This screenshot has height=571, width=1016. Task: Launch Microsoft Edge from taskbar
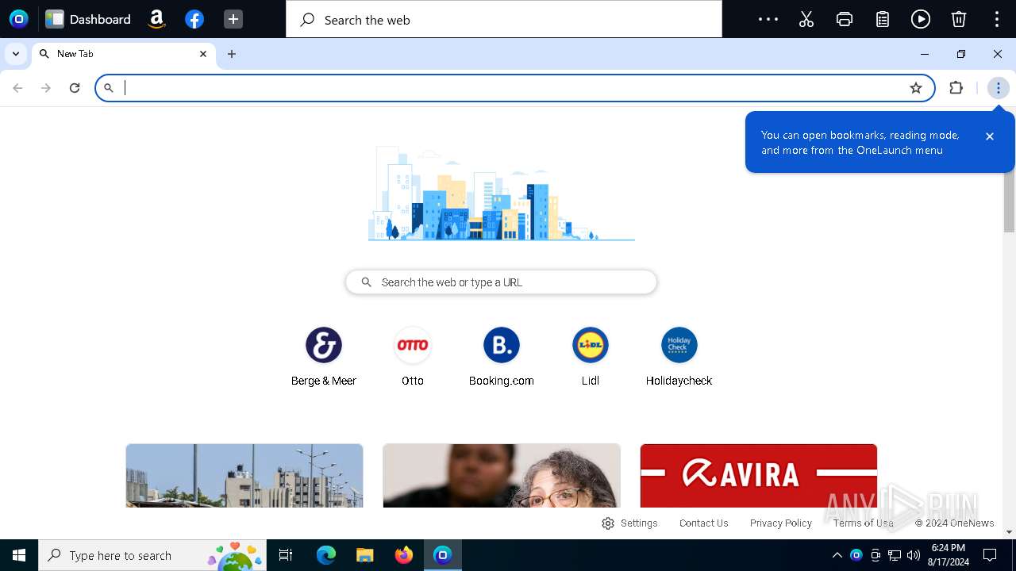click(x=326, y=555)
